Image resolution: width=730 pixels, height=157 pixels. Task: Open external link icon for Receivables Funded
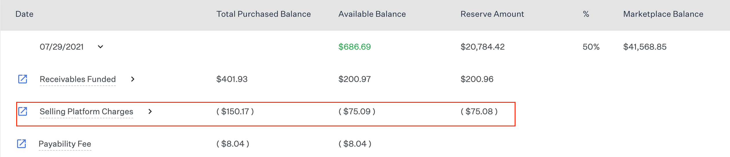[23, 79]
